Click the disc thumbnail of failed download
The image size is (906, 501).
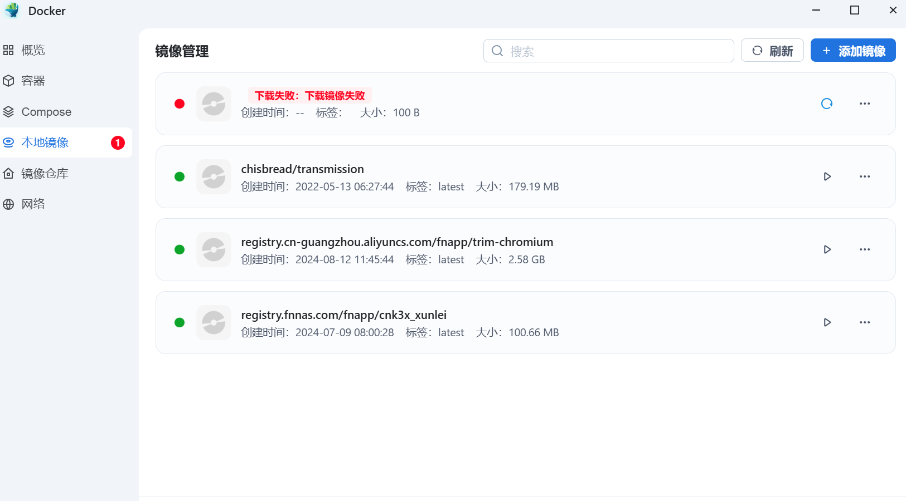coord(214,104)
